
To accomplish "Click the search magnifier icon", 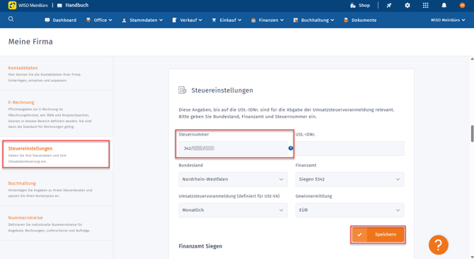I will coord(11,19).
